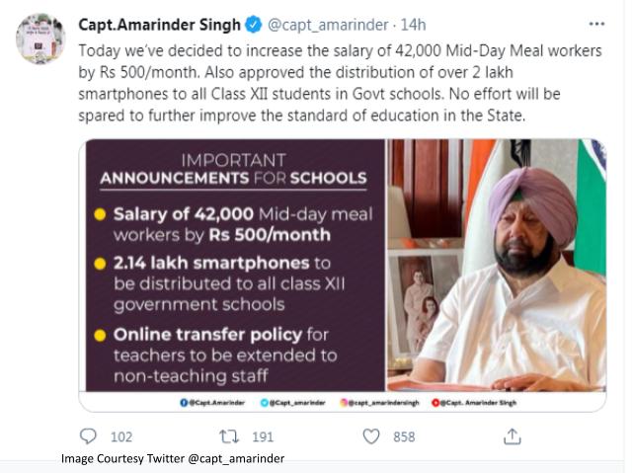Open Capt.Amarinder Singh profile avatar
The width and height of the screenshot is (632, 473).
[x=40, y=39]
